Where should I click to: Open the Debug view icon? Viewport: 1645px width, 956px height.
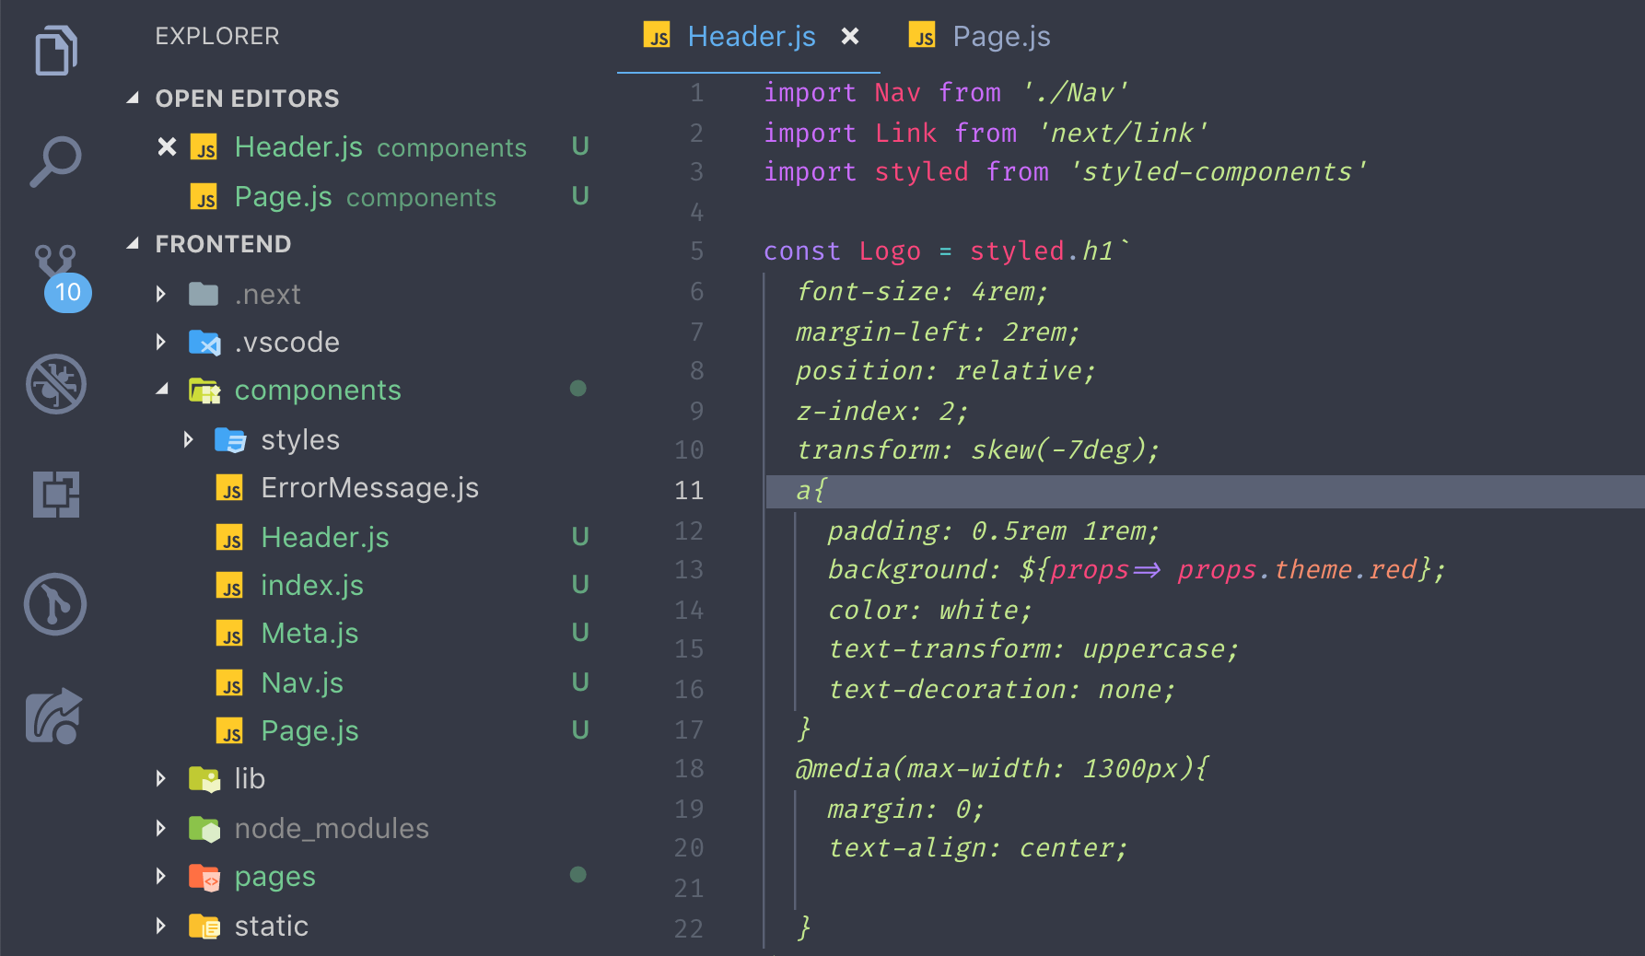56,384
